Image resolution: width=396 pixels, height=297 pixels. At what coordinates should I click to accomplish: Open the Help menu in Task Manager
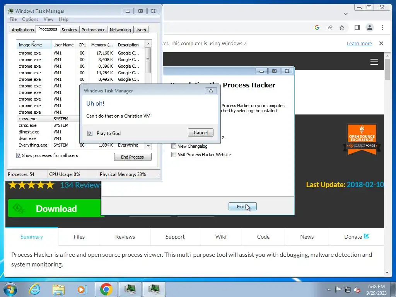click(63, 19)
